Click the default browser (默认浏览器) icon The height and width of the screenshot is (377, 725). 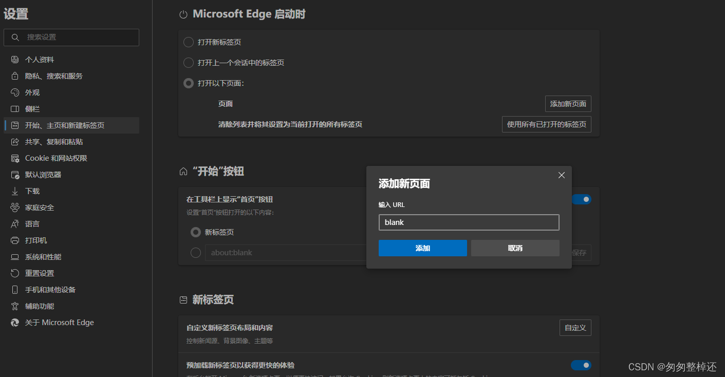(x=15, y=175)
